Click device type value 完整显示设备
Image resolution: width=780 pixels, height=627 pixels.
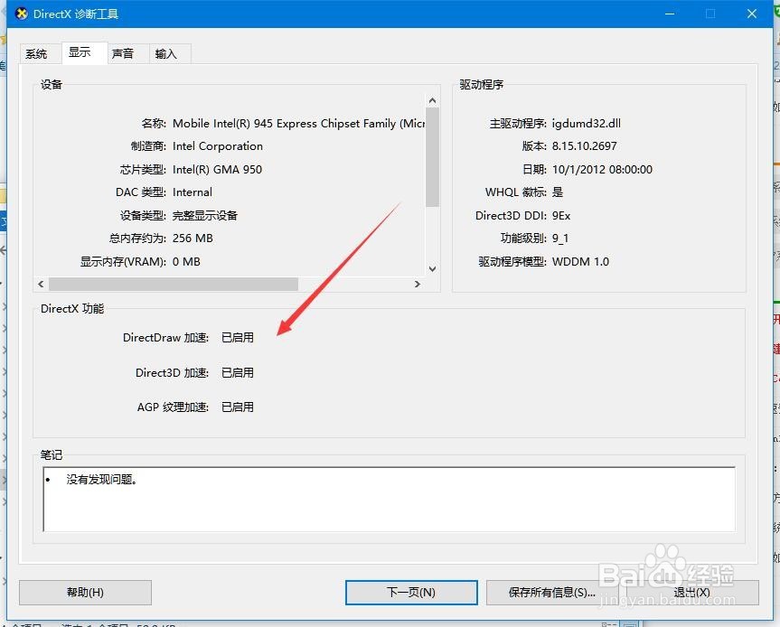205,215
